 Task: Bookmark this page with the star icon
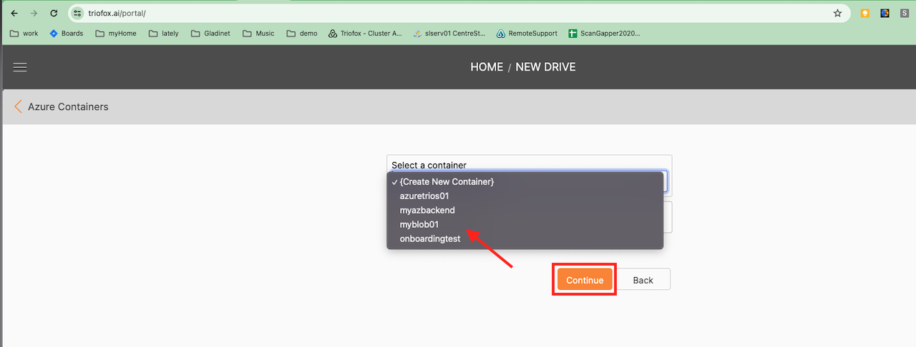(x=837, y=13)
